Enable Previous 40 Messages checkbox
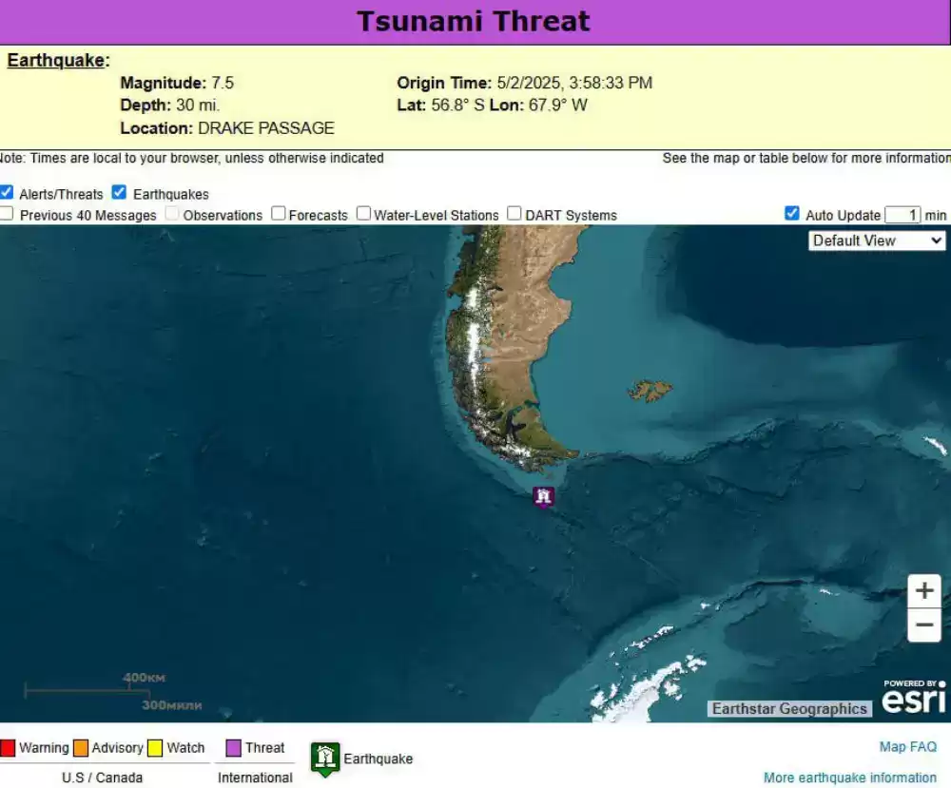This screenshot has width=951, height=788. coord(7,214)
